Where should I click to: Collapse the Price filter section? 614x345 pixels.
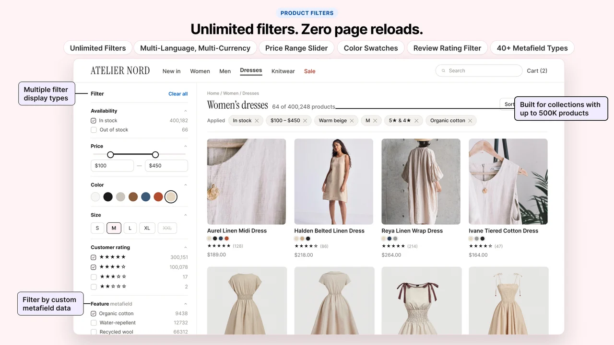[186, 147]
